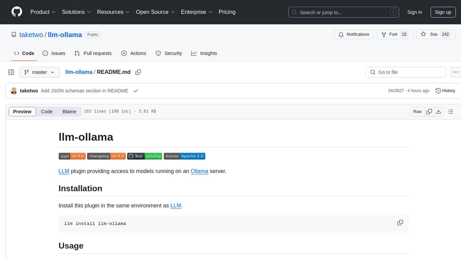Switch to the Pull requests tab
This screenshot has width=461, height=259.
(x=93, y=53)
